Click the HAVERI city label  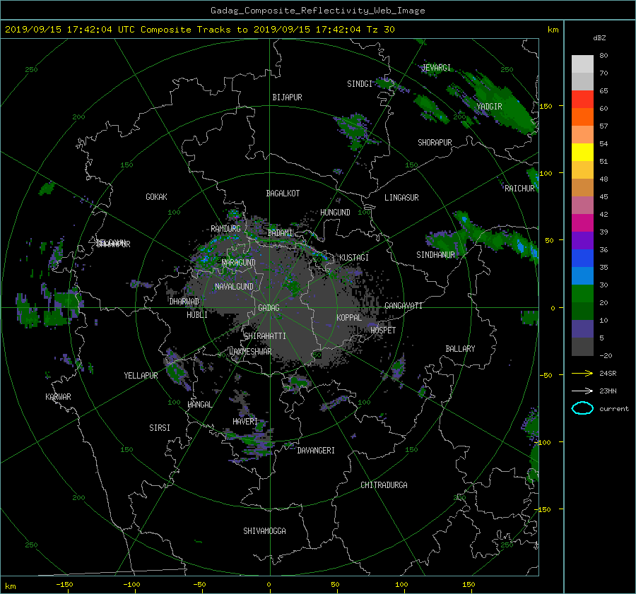(x=245, y=422)
